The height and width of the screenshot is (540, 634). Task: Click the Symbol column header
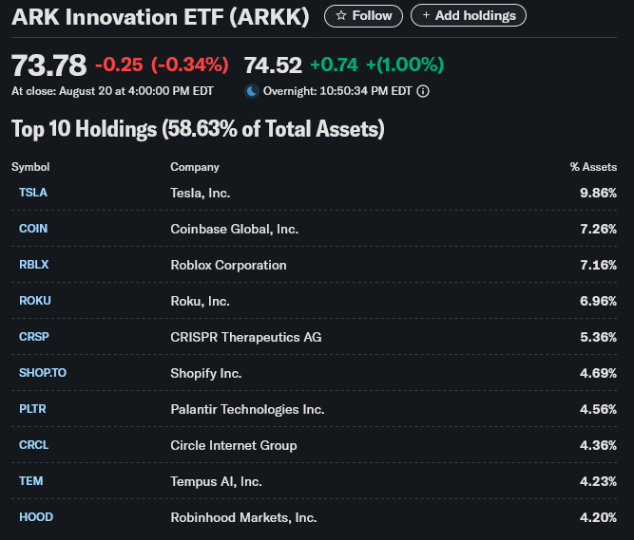pos(30,167)
